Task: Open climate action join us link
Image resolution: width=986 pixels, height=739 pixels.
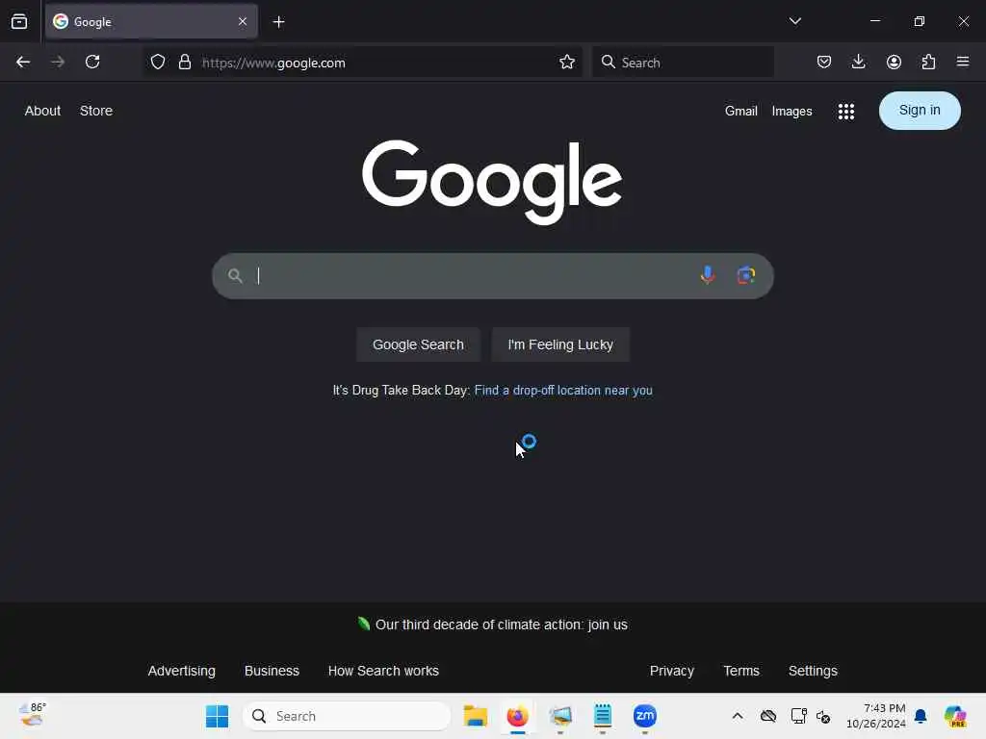Action: tap(501, 624)
